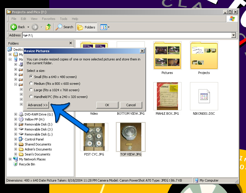Expand the Removable Disk (I:) node
The height and width of the screenshot is (193, 246).
tap(16, 124)
